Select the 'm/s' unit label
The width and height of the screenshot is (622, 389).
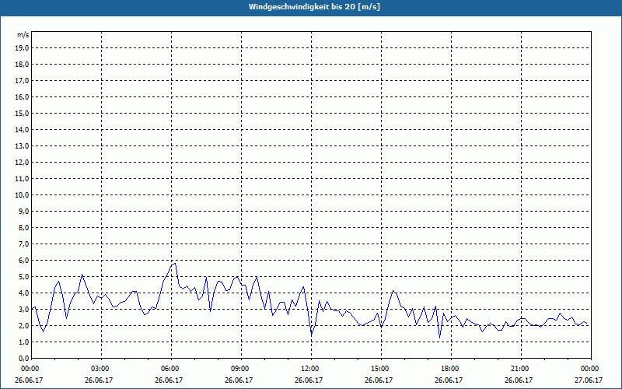coord(23,35)
